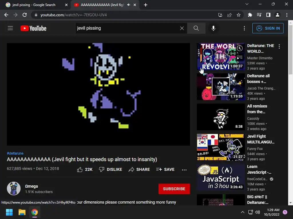This screenshot has height=219, width=293.
Task: Open Learn JavaScript freeCodeCamp thumbnail
Action: [x=221, y=177]
